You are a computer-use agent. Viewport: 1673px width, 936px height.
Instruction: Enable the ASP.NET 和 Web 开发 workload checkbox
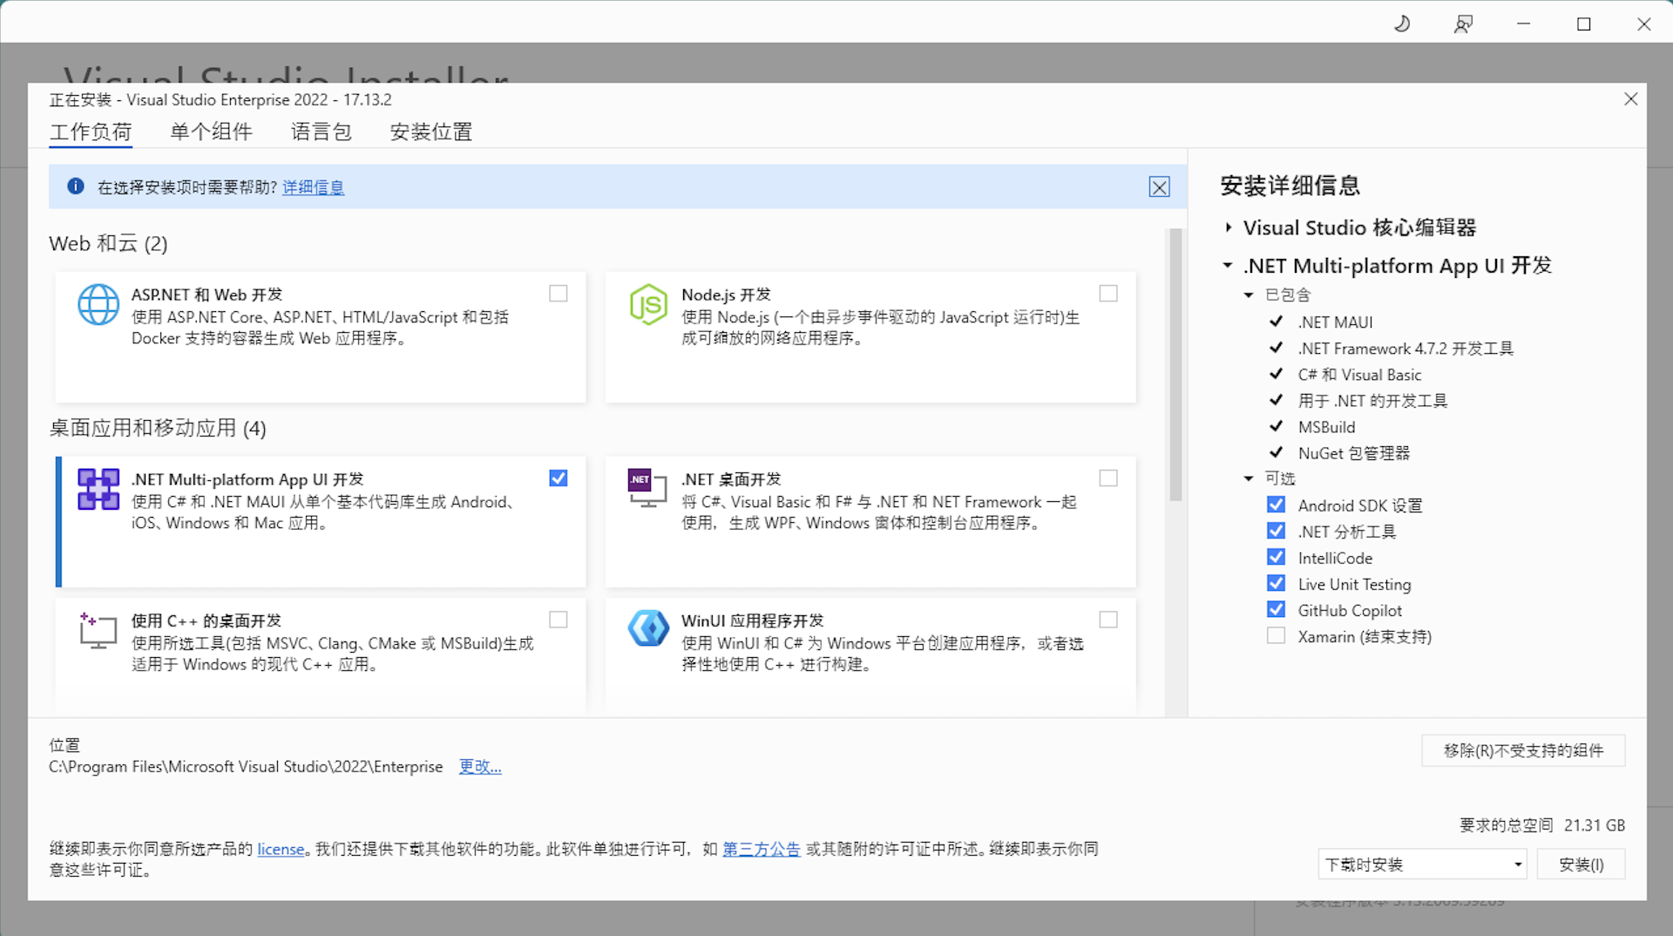[559, 294]
